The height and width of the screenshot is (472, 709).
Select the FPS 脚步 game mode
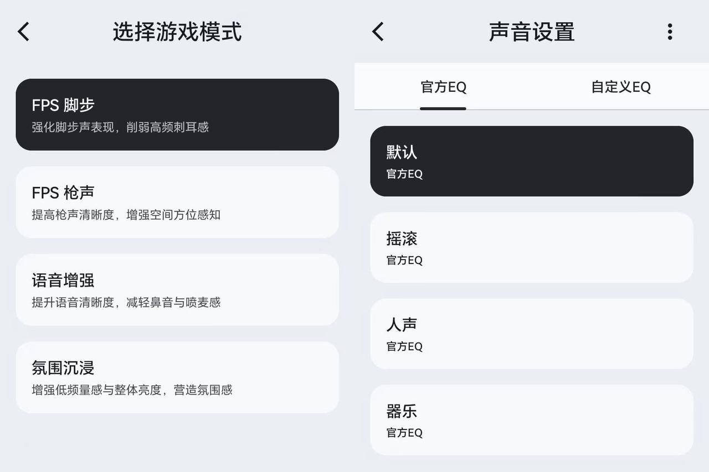pyautogui.click(x=177, y=115)
